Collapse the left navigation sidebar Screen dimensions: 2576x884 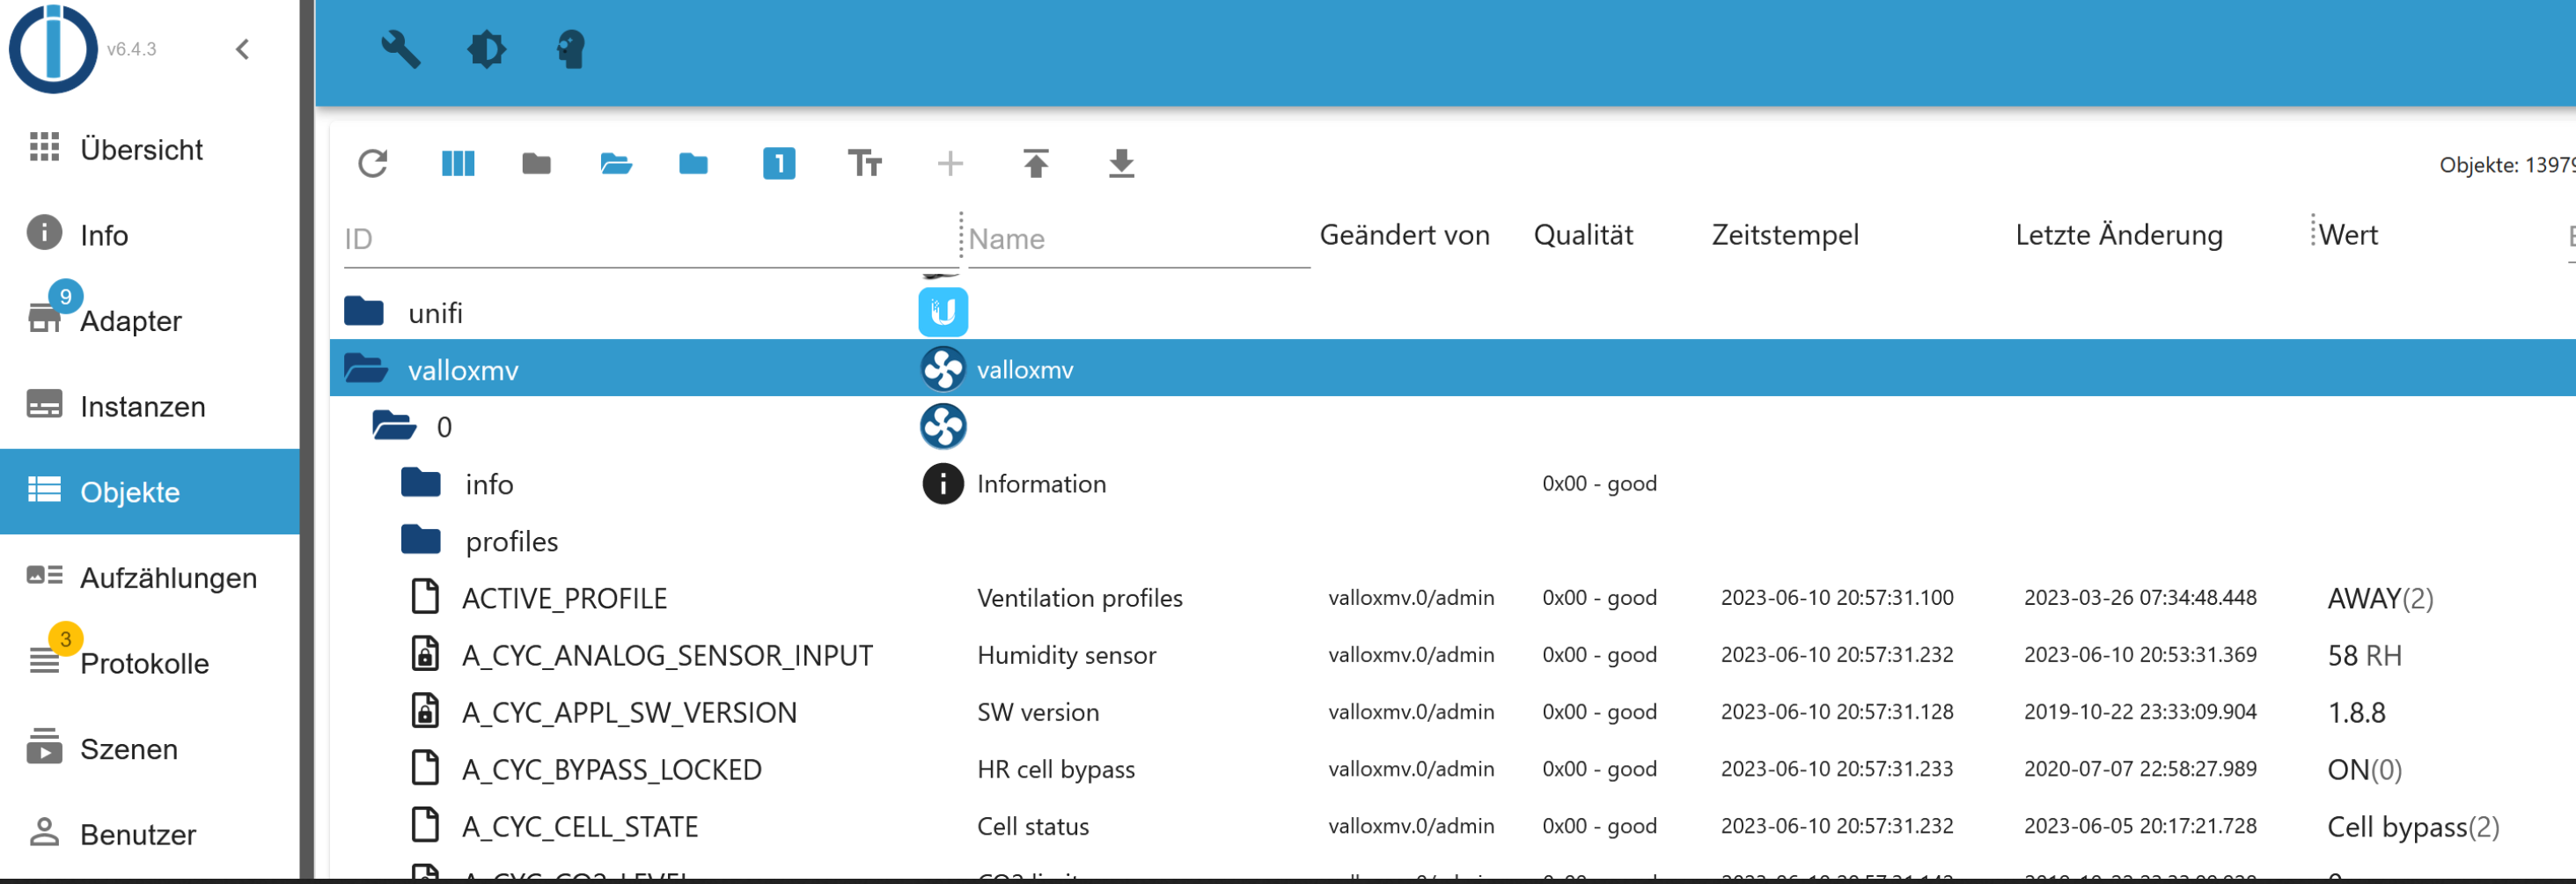241,48
